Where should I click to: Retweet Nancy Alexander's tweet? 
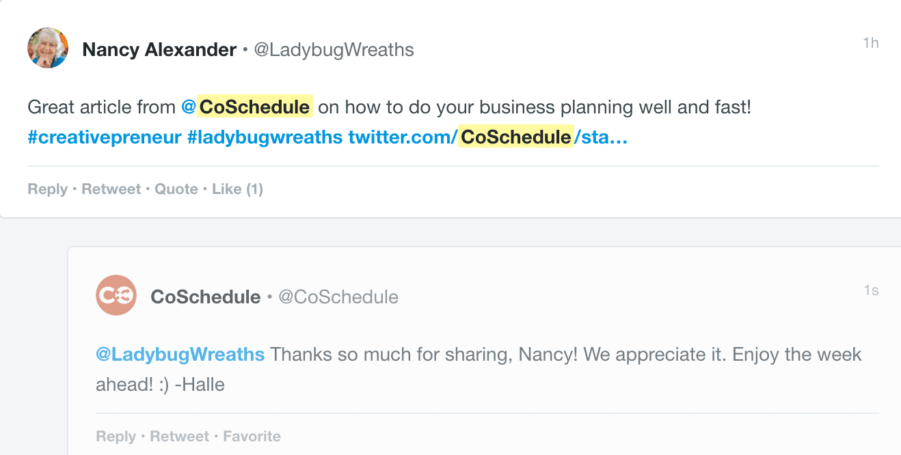(x=111, y=189)
